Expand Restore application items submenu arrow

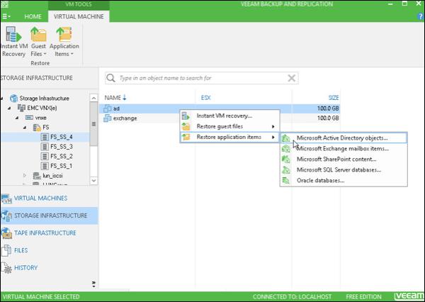[x=273, y=137]
